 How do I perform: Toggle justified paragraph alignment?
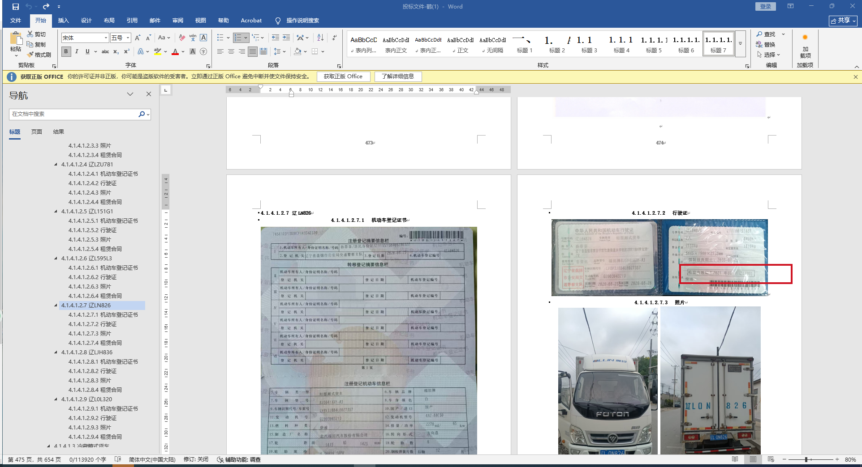(x=253, y=51)
